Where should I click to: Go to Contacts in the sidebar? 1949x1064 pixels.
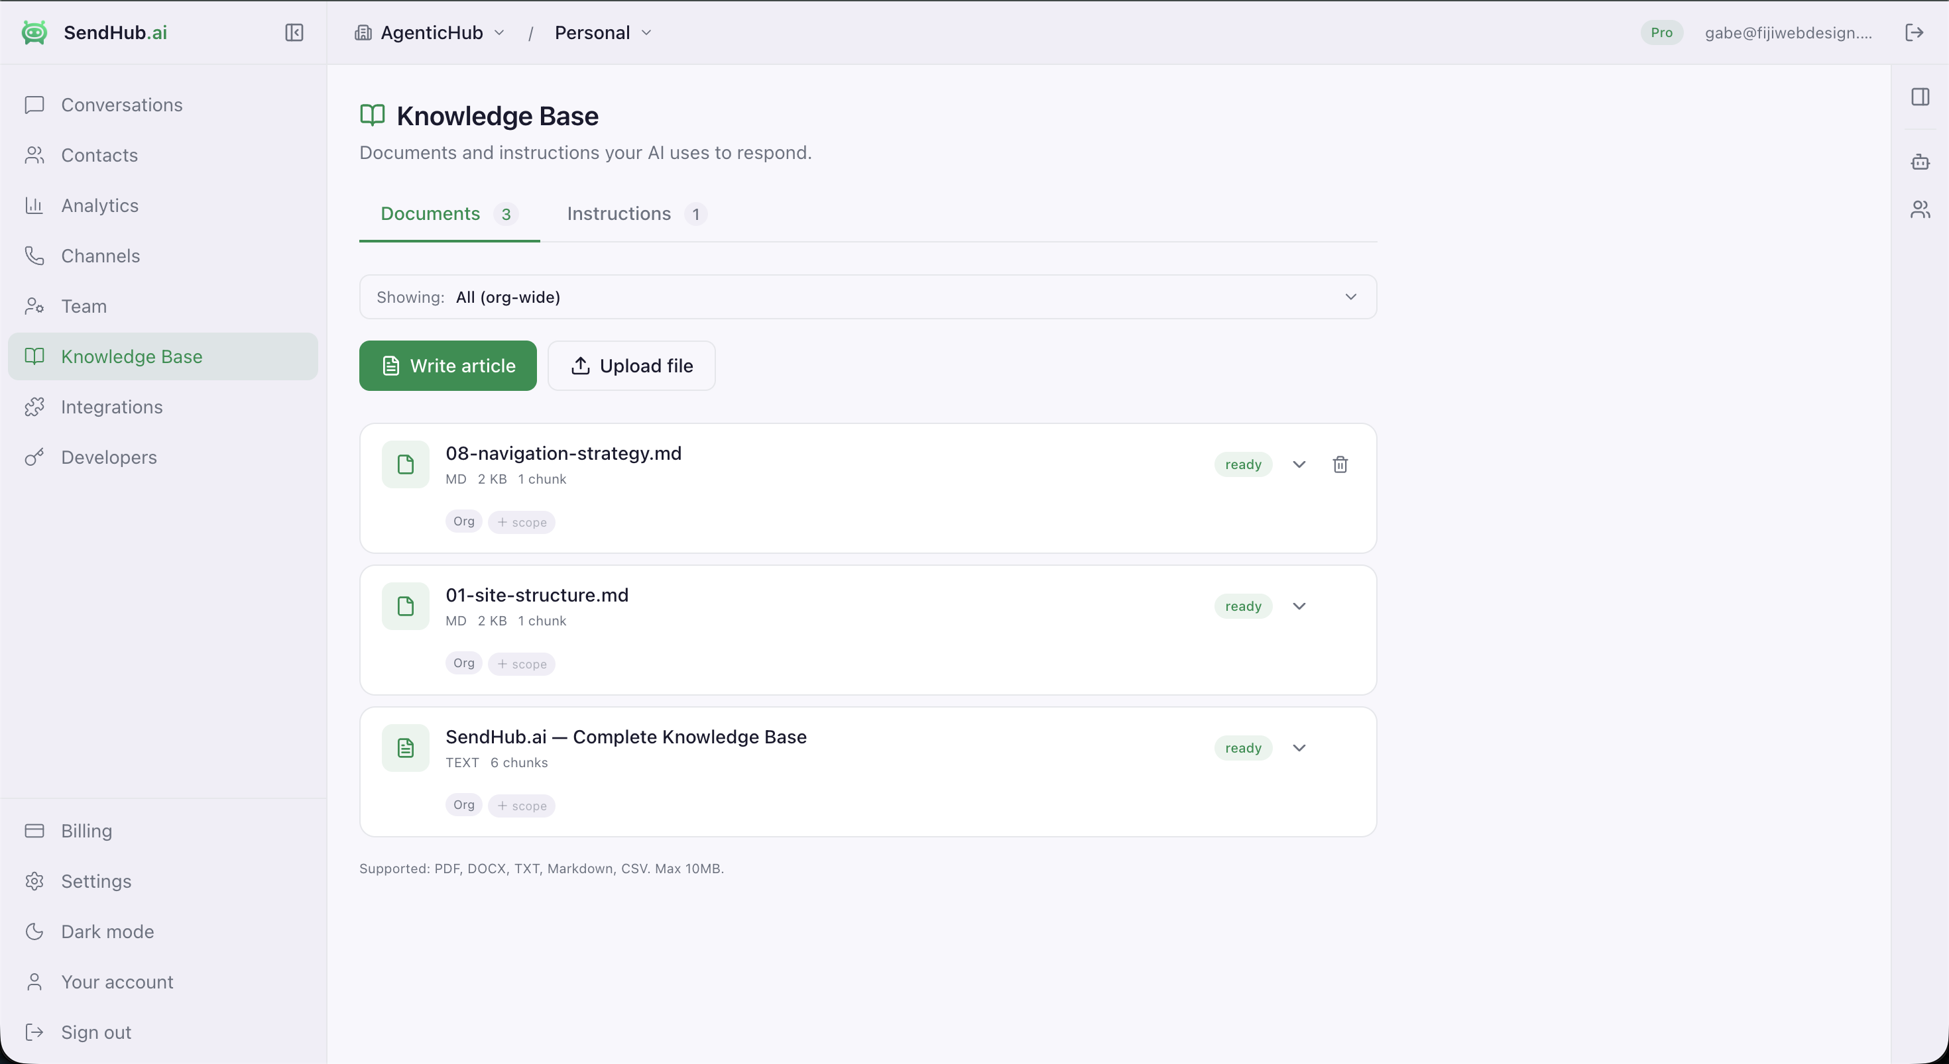click(x=162, y=155)
